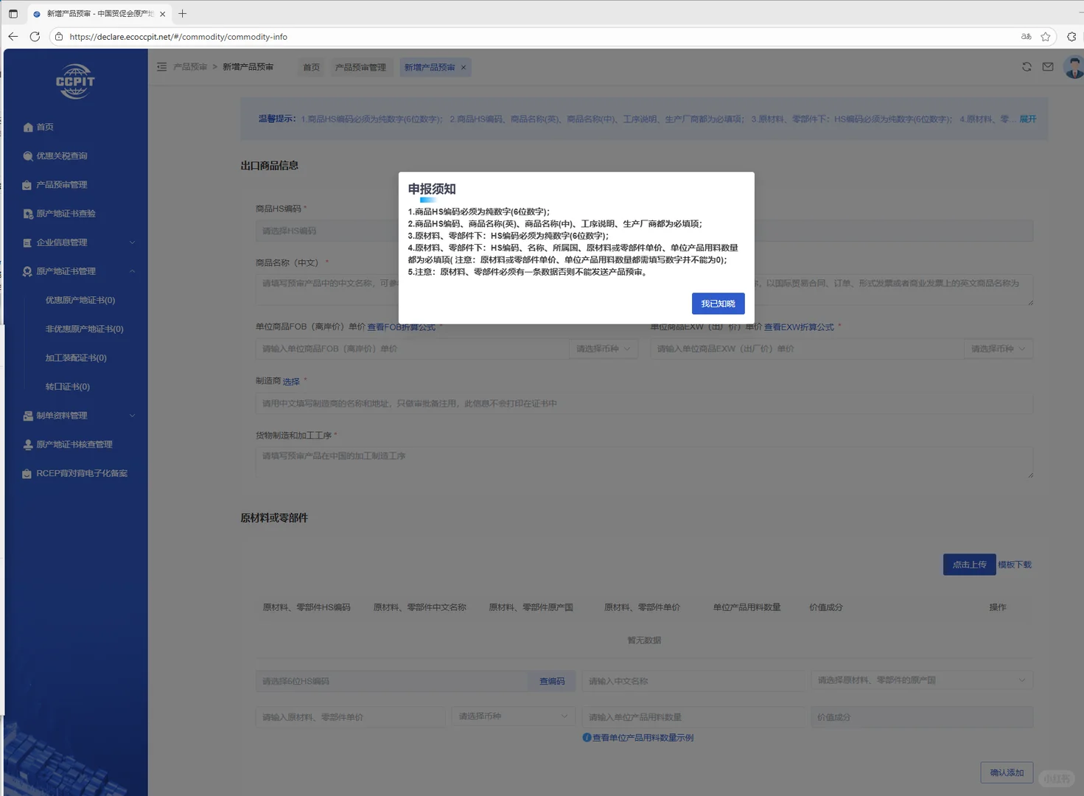Open the material 选择币种 dropdown
Image resolution: width=1084 pixels, height=796 pixels.
pos(514,716)
